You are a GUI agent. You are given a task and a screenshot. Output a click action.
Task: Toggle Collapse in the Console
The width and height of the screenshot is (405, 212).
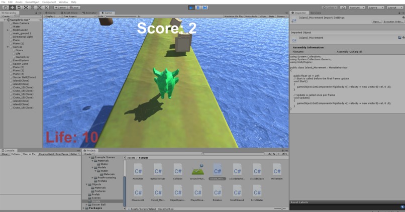(16, 154)
